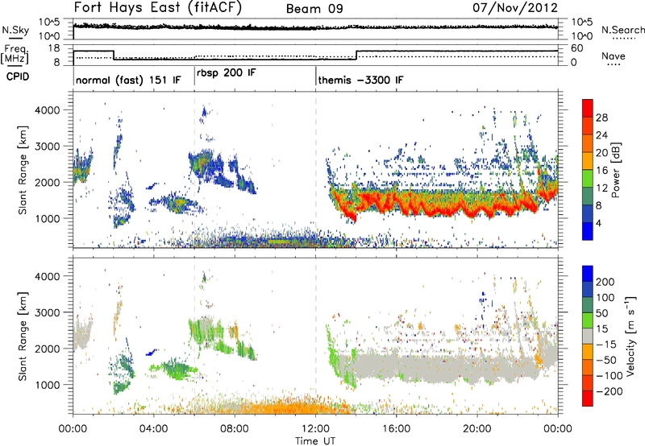This screenshot has height=446, width=645.
Task: Click 'normal (fast) 151 IF' label
Action: [x=128, y=80]
